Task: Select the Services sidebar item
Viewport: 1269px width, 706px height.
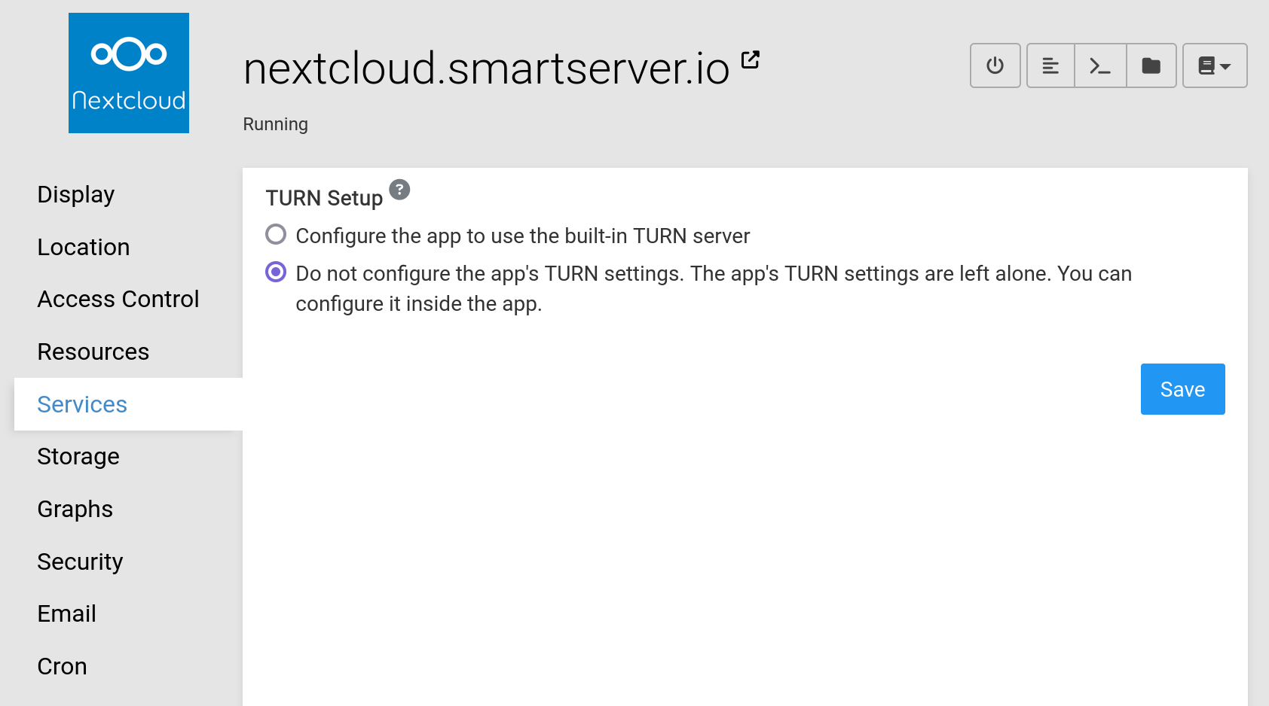Action: point(82,405)
